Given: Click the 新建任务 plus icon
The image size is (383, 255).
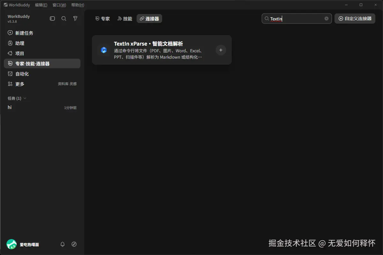Looking at the screenshot, I should tap(10, 33).
